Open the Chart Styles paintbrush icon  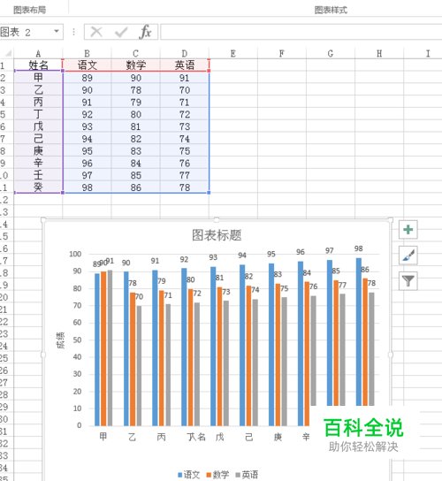click(408, 256)
